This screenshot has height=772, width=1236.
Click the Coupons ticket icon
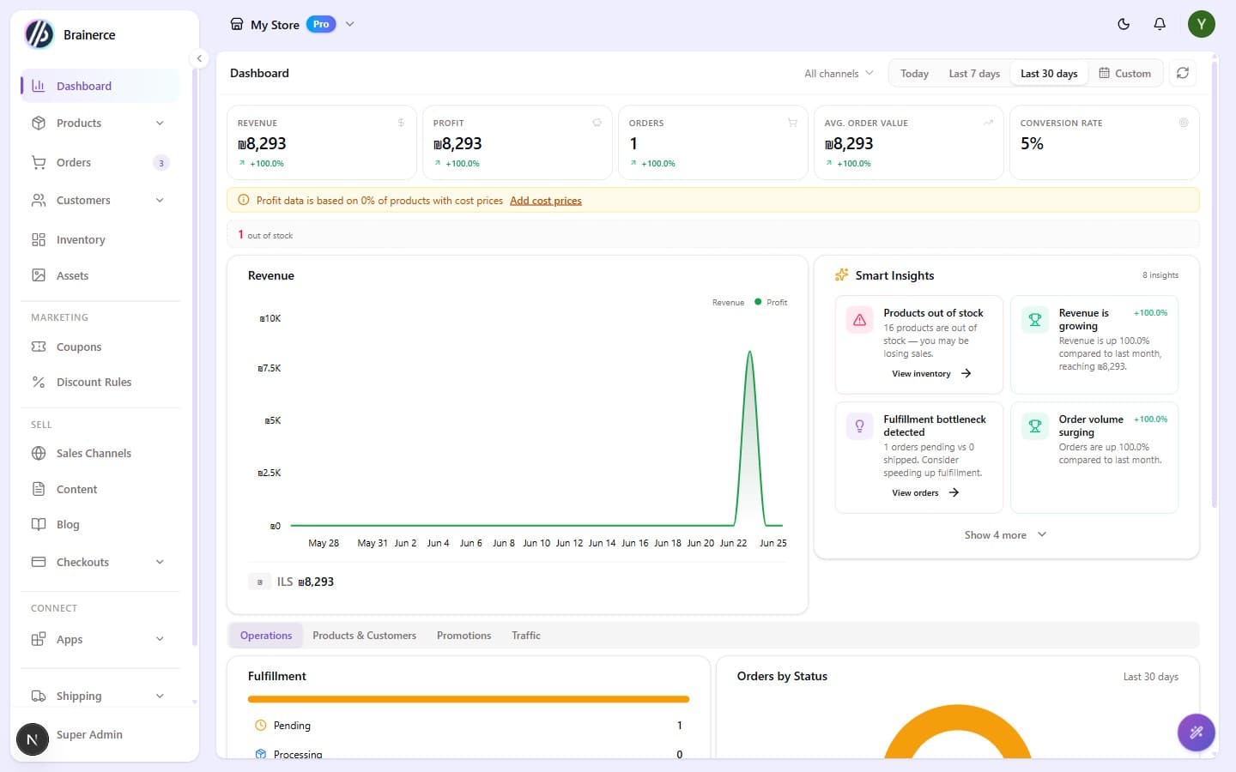coord(39,347)
